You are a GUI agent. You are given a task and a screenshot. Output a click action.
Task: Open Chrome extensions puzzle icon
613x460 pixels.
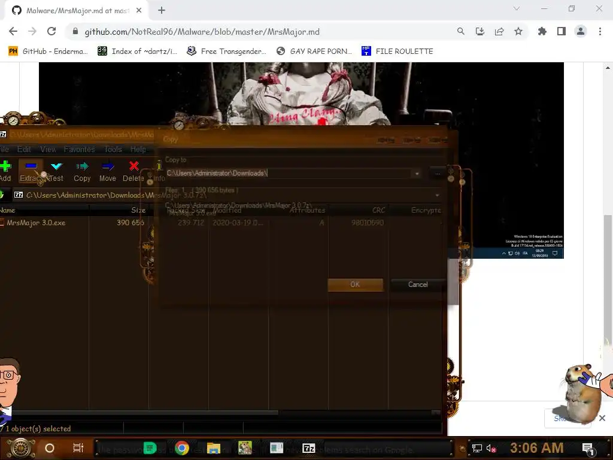coord(542,31)
